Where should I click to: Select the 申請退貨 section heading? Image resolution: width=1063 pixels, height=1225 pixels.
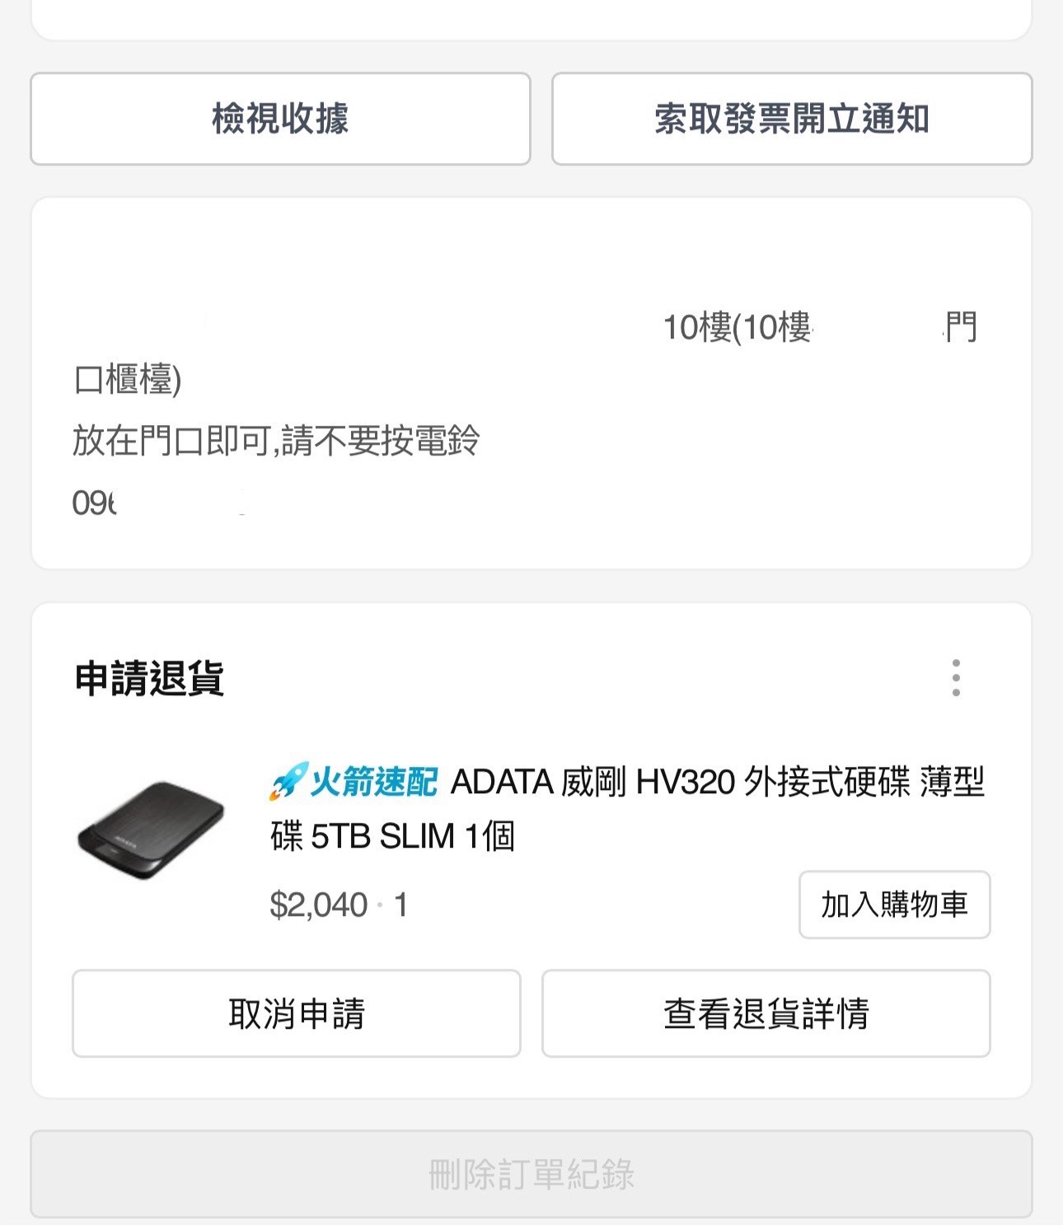pos(149,679)
